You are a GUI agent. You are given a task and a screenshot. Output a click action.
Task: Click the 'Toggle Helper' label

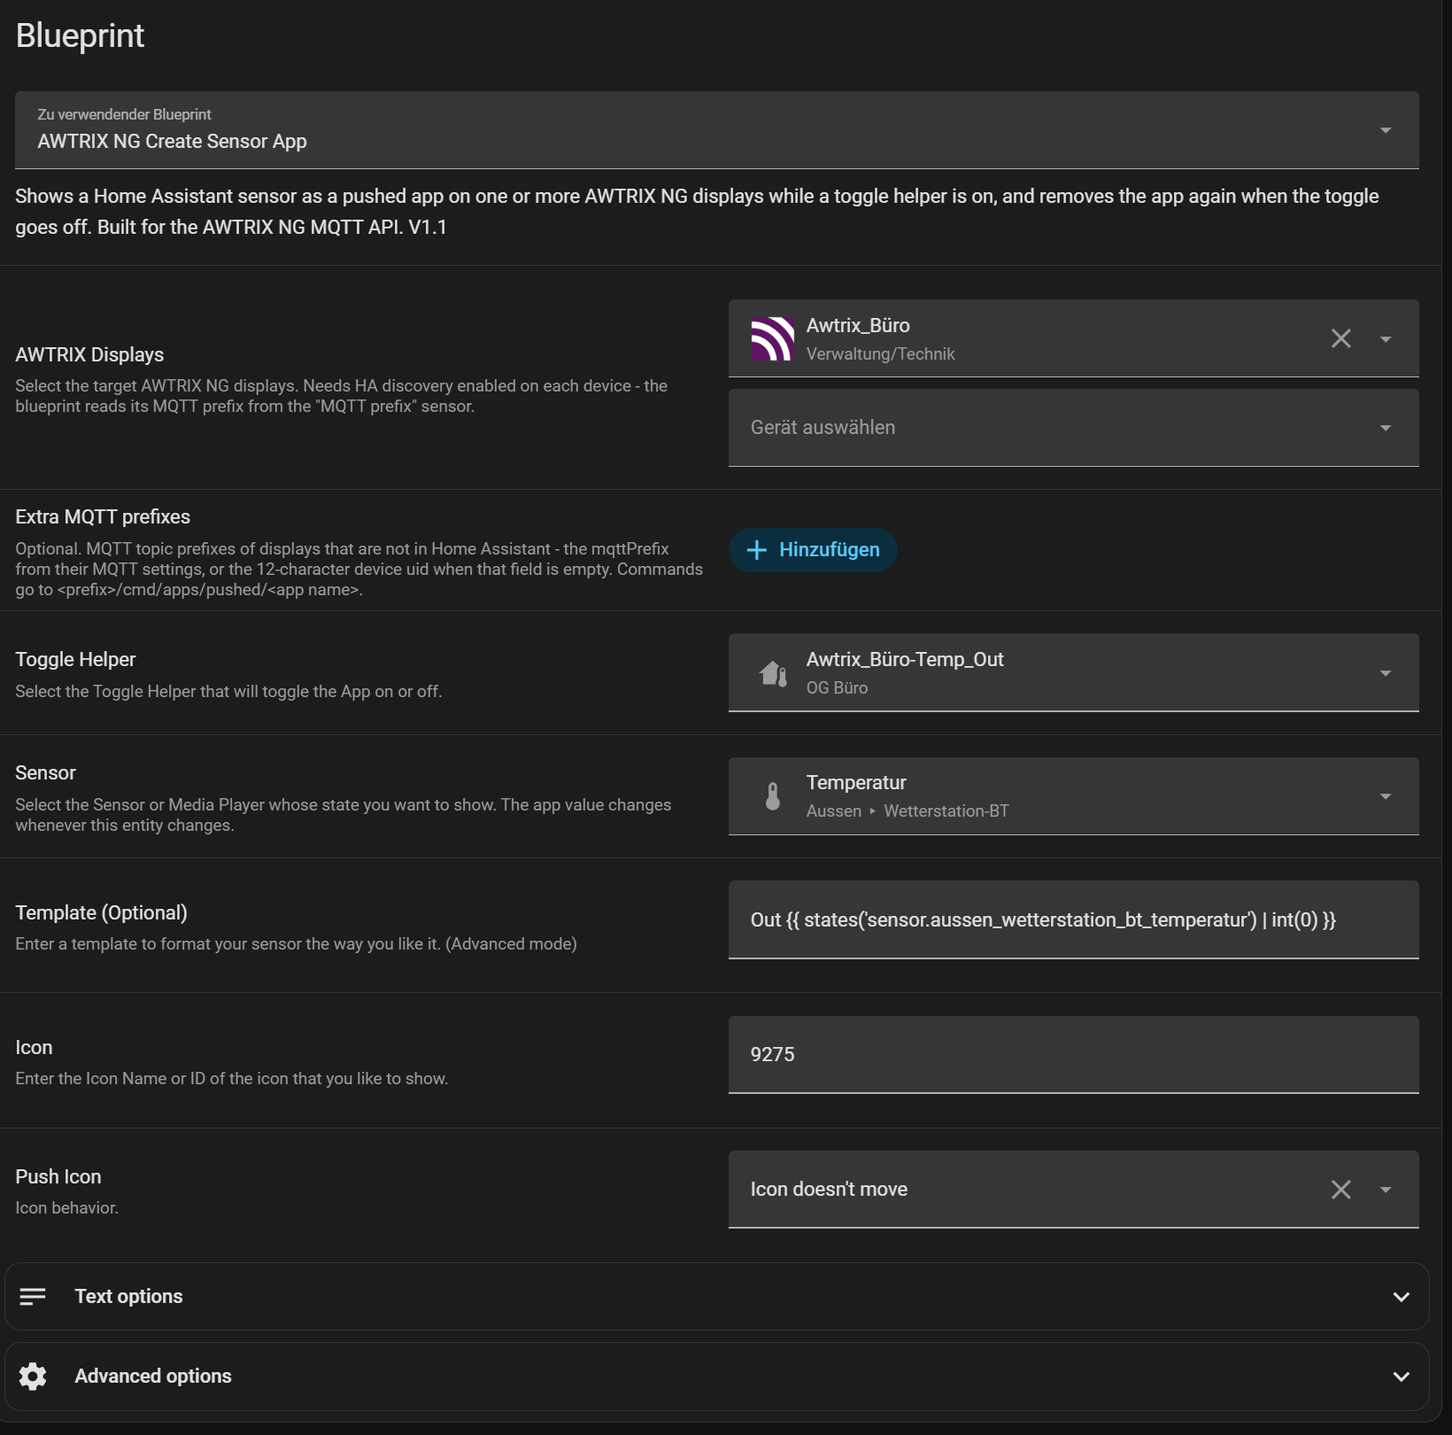75,659
